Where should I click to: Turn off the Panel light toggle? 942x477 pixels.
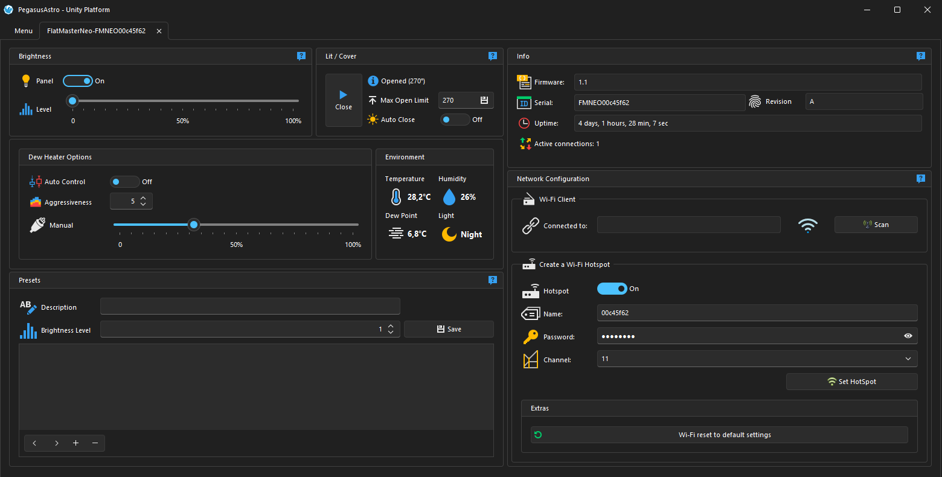pos(78,81)
